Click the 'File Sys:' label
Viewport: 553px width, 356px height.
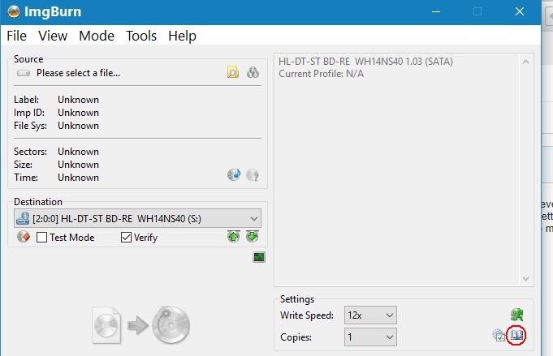pos(30,126)
